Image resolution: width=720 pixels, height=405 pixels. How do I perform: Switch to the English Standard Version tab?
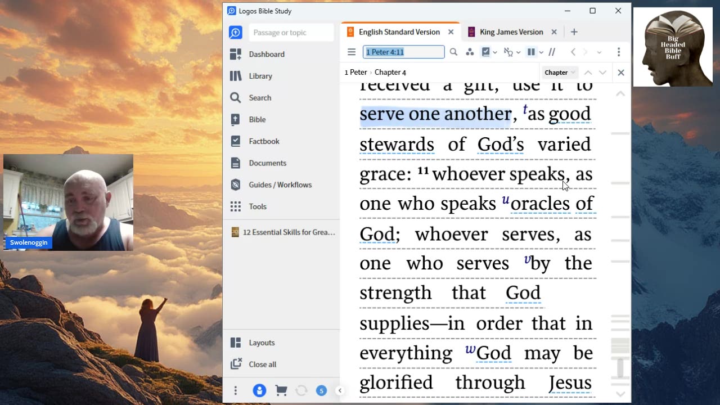click(399, 32)
